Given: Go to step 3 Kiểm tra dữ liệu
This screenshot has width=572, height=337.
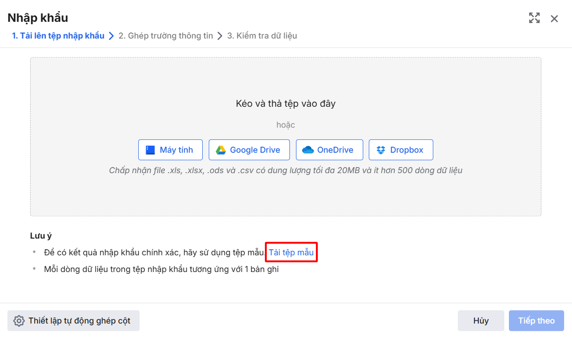Looking at the screenshot, I should pyautogui.click(x=262, y=36).
